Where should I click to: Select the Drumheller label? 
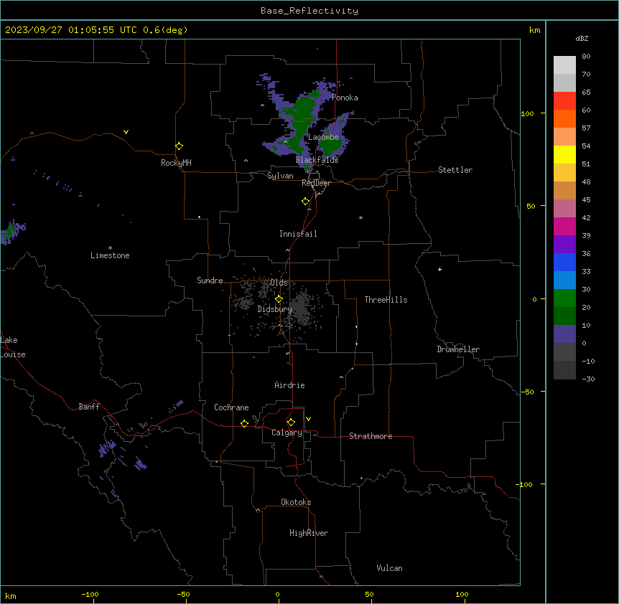tap(458, 349)
